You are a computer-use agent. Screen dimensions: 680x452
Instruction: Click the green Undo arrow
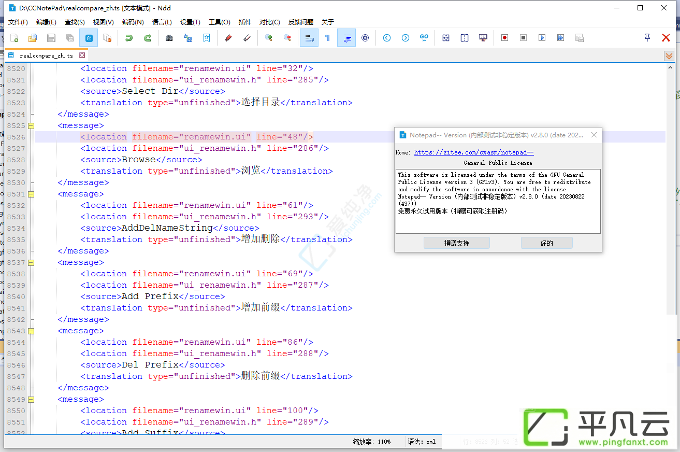(129, 38)
